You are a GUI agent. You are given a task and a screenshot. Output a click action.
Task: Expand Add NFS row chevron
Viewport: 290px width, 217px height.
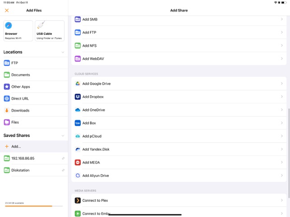pyautogui.click(x=282, y=45)
